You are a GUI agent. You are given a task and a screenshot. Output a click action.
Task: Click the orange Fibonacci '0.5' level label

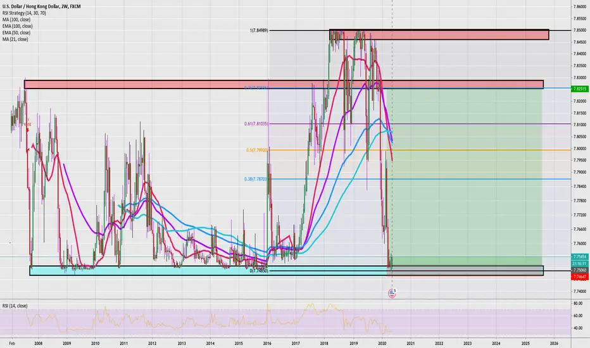click(x=257, y=150)
